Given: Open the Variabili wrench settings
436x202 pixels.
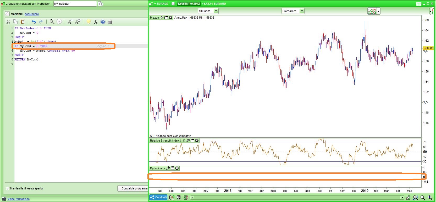Looking at the screenshot, I should click(x=7, y=14).
